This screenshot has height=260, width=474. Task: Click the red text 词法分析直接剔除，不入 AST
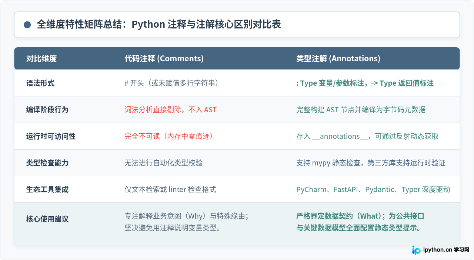170,110
